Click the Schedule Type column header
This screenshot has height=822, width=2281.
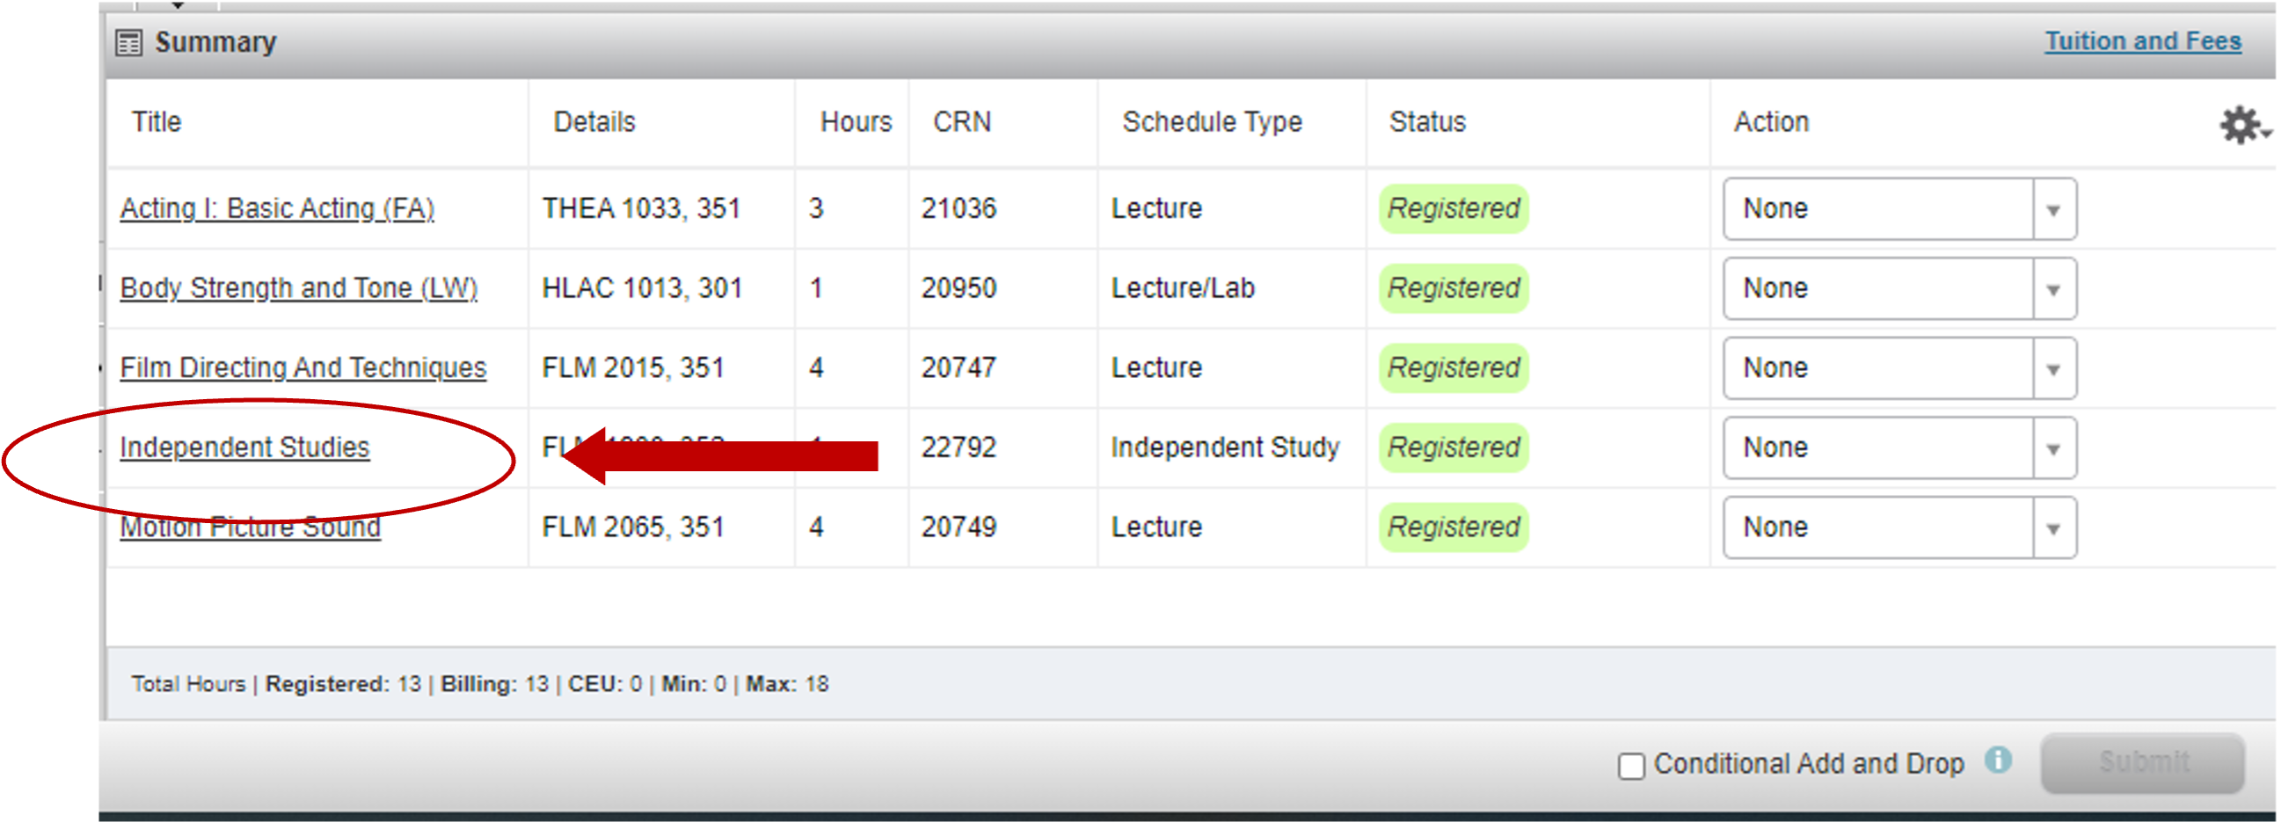[x=1212, y=122]
